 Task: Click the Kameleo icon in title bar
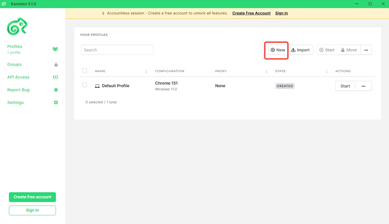[x=4, y=4]
